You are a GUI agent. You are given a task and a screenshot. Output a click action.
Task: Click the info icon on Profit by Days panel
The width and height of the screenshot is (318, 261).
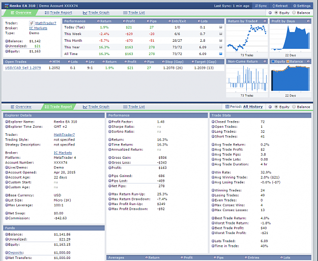(308, 21)
